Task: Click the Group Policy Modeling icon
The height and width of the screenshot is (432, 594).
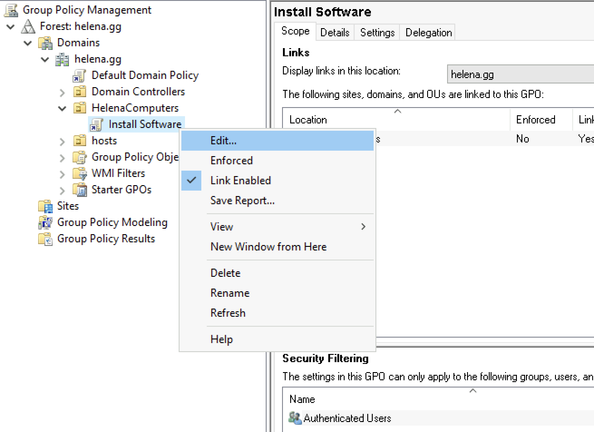Action: (x=45, y=223)
